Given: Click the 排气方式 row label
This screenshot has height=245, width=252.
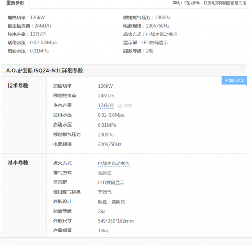Looking at the screenshot, I should click(62, 173).
